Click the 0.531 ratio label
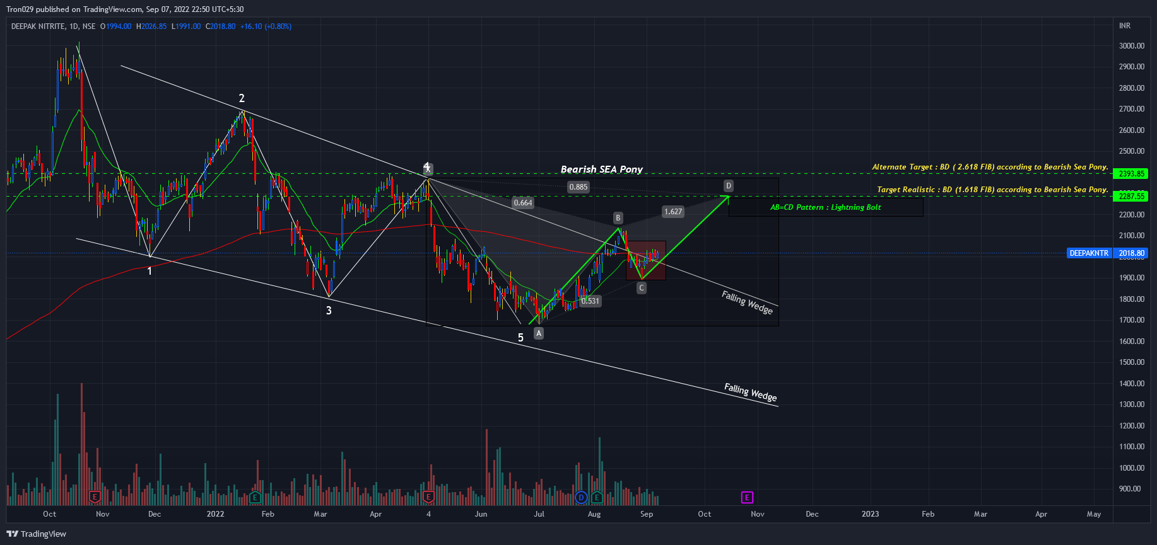1157x545 pixels. click(590, 301)
